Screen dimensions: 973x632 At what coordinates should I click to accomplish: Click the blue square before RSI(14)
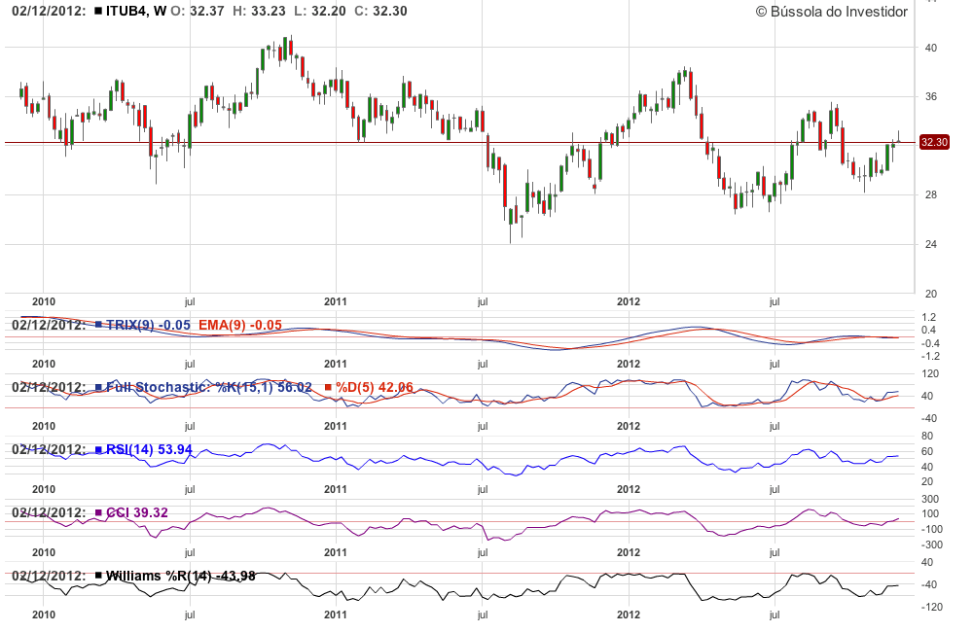tap(98, 449)
